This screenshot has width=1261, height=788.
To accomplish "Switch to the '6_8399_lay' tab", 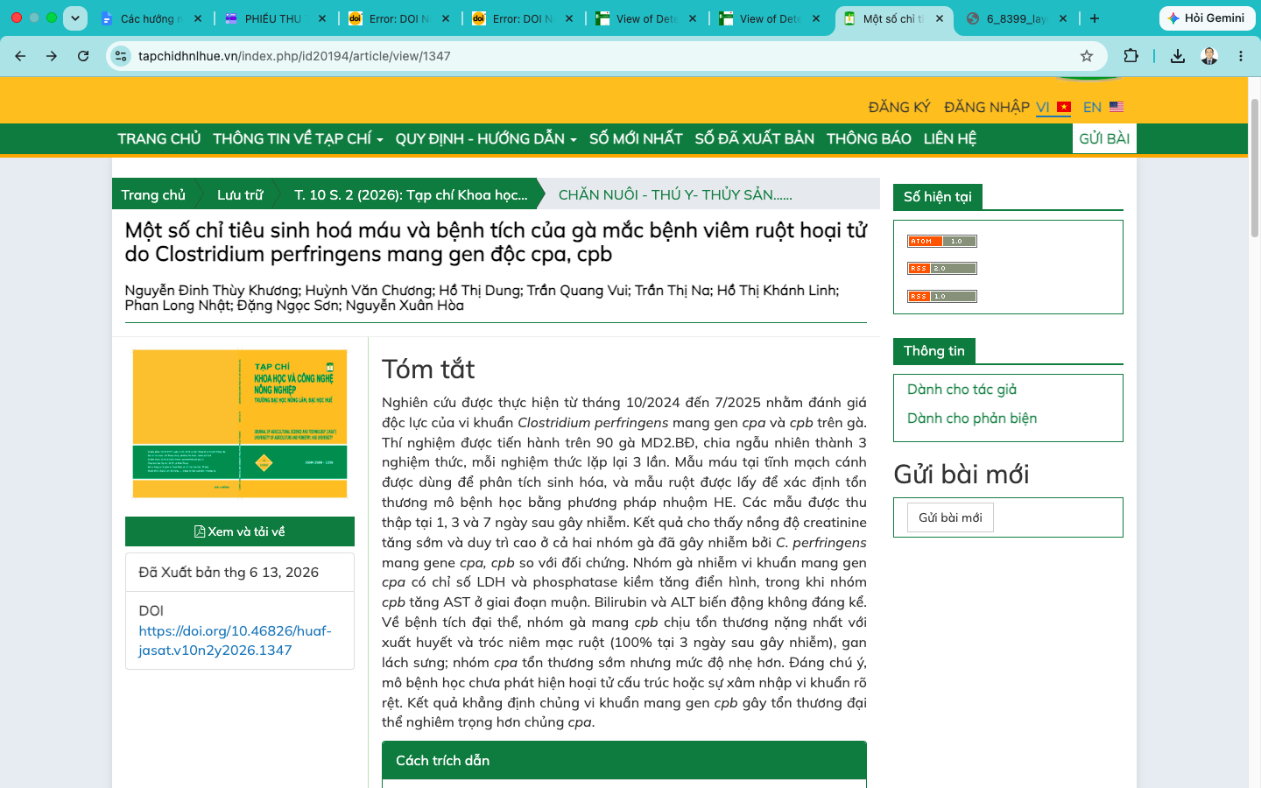I will coord(1014,18).
